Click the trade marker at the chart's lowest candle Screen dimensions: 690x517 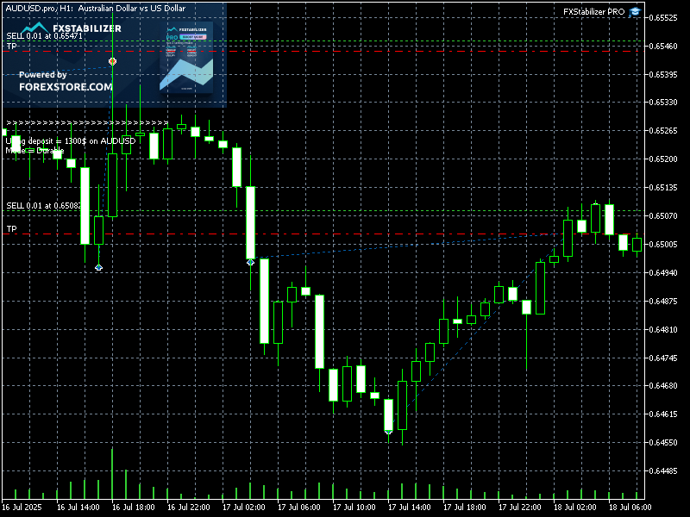coord(388,431)
